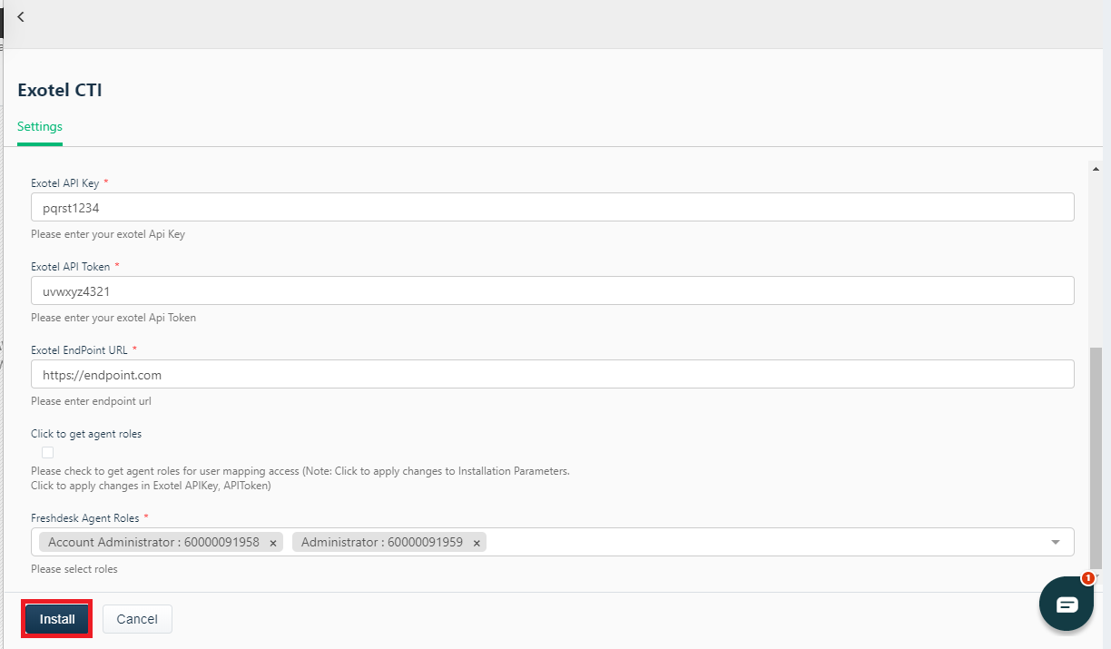Open the chat support widget
Screen dimensions: 1111x649
point(1066,603)
